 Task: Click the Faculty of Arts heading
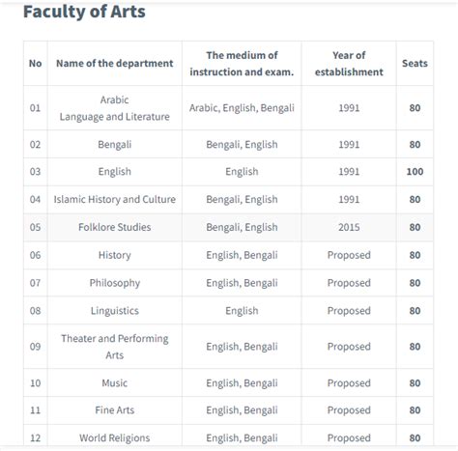coord(84,12)
